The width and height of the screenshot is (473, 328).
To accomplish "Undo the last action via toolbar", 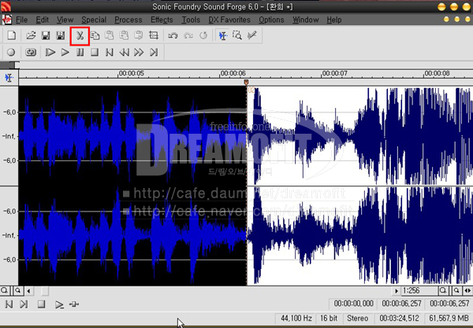I will [x=173, y=35].
